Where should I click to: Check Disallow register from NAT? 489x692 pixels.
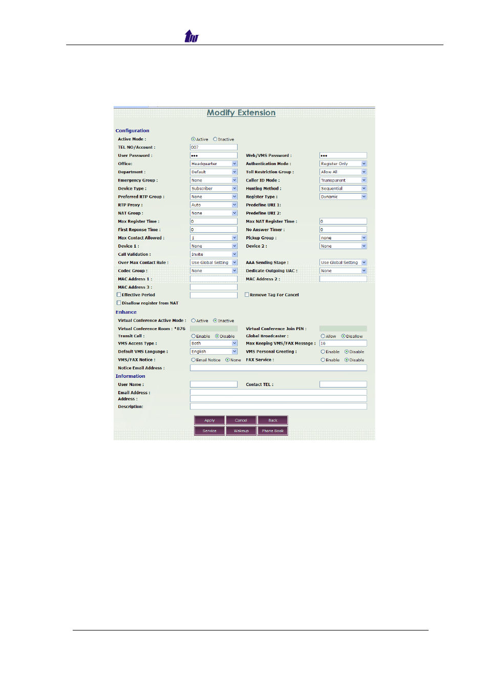coord(119,303)
